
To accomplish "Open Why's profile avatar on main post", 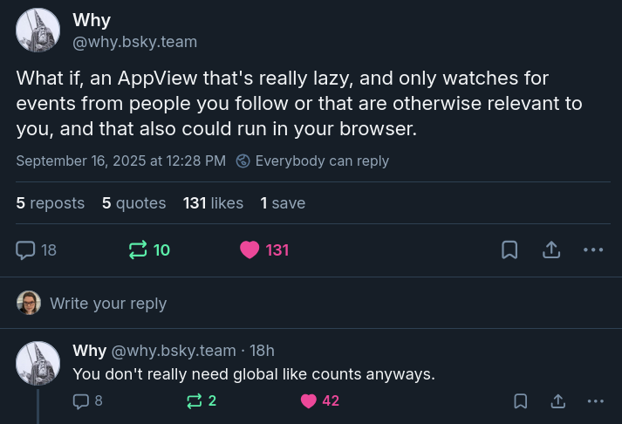I will coord(38,31).
